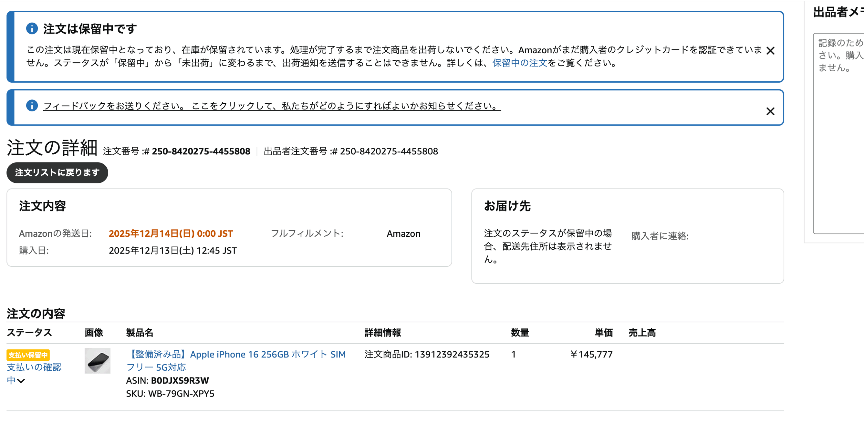This screenshot has height=433, width=864.
Task: Type in the seller memo text area
Action: pos(839,135)
